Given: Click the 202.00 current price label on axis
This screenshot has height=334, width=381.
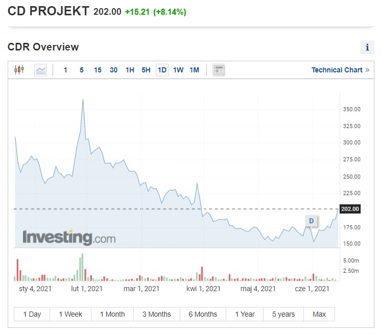Looking at the screenshot, I should 350,209.
